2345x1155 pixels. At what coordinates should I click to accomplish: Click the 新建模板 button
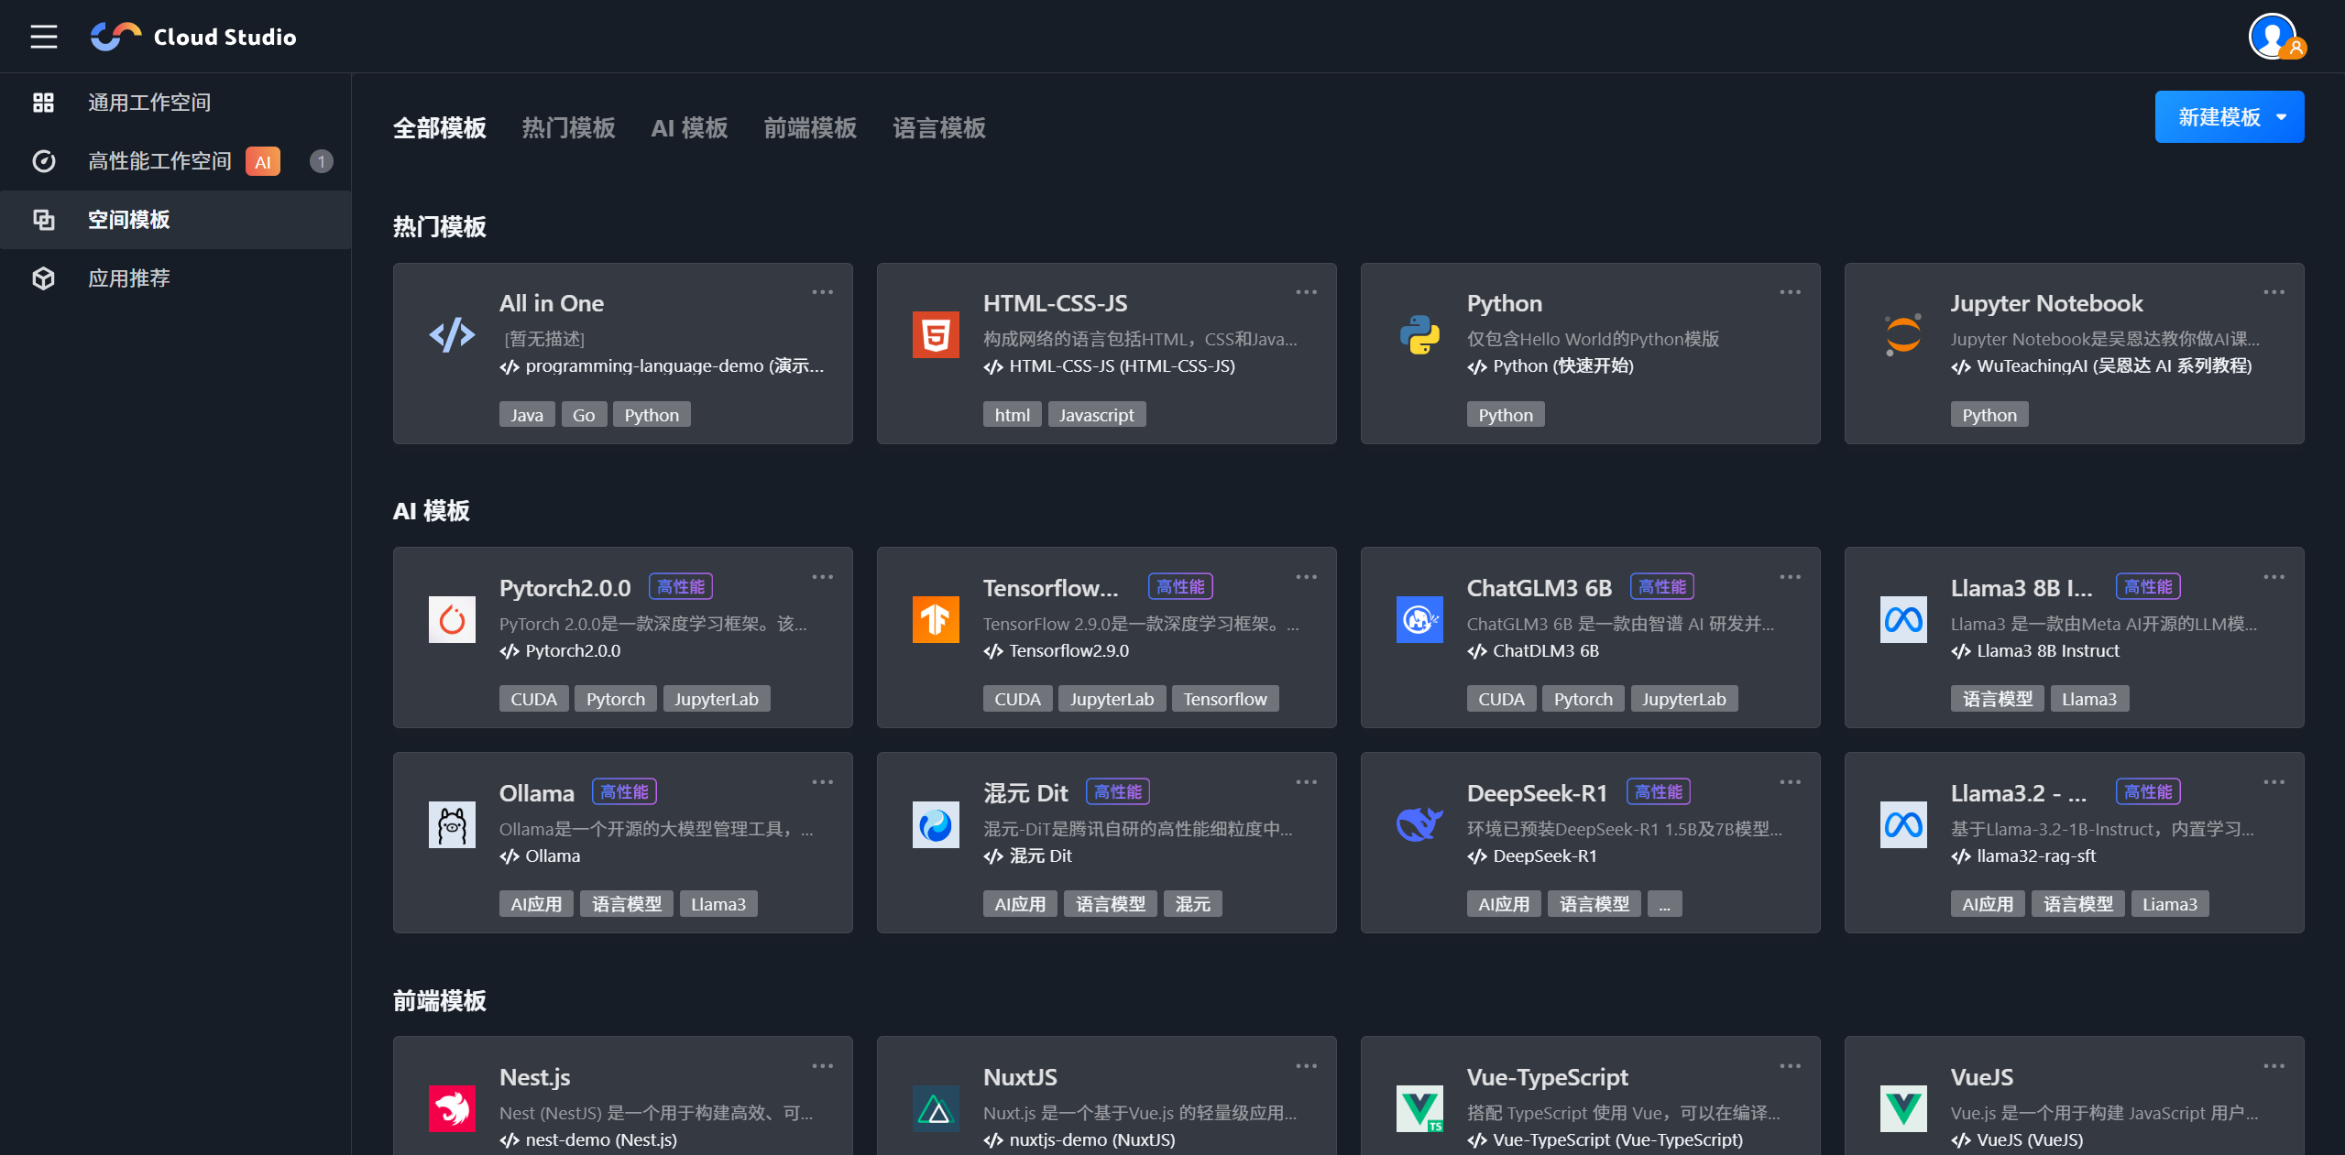coord(2230,117)
